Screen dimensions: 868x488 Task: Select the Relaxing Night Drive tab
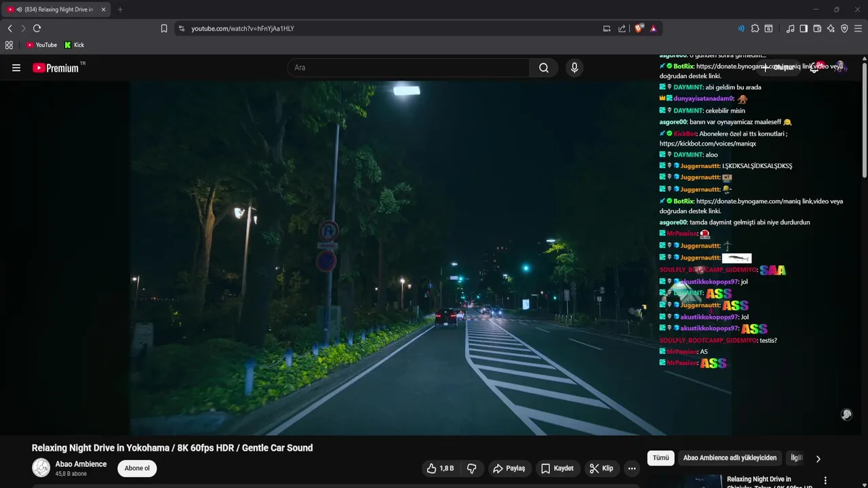click(x=54, y=9)
